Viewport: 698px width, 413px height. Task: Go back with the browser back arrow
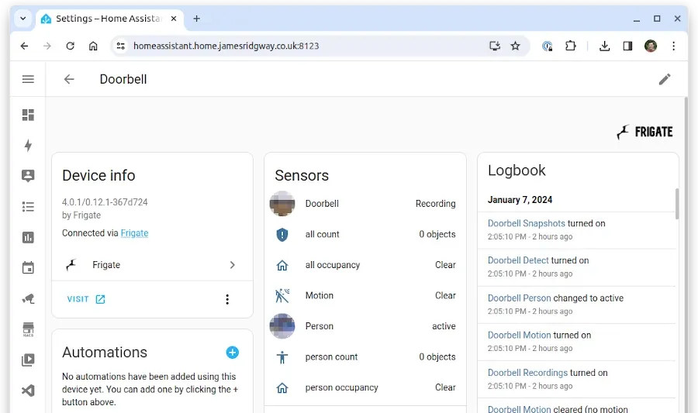25,46
